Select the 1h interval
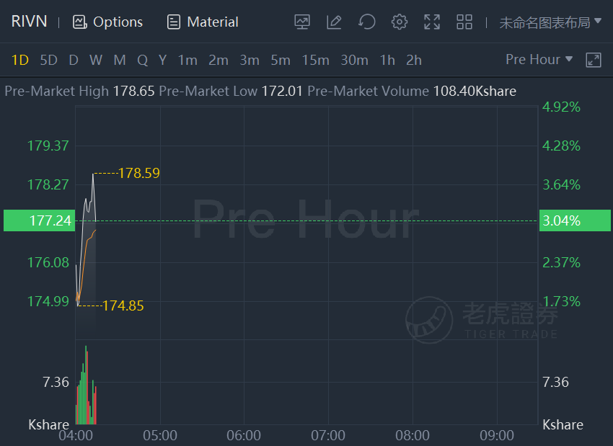Image resolution: width=613 pixels, height=446 pixels. (x=387, y=60)
